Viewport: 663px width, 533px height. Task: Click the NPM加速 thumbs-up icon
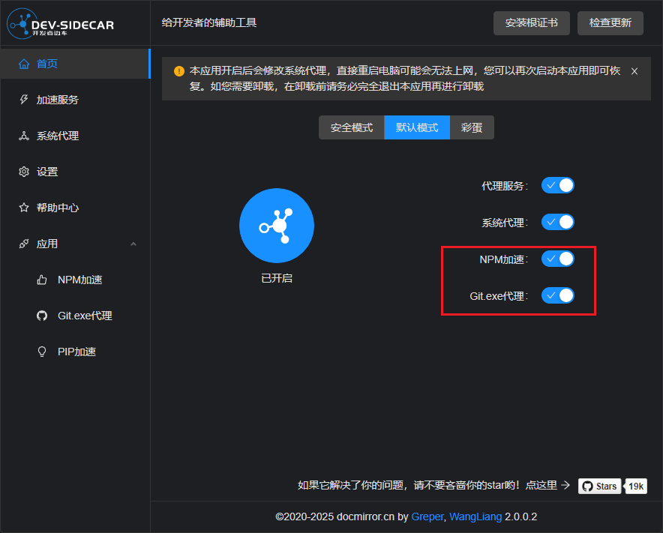[41, 279]
